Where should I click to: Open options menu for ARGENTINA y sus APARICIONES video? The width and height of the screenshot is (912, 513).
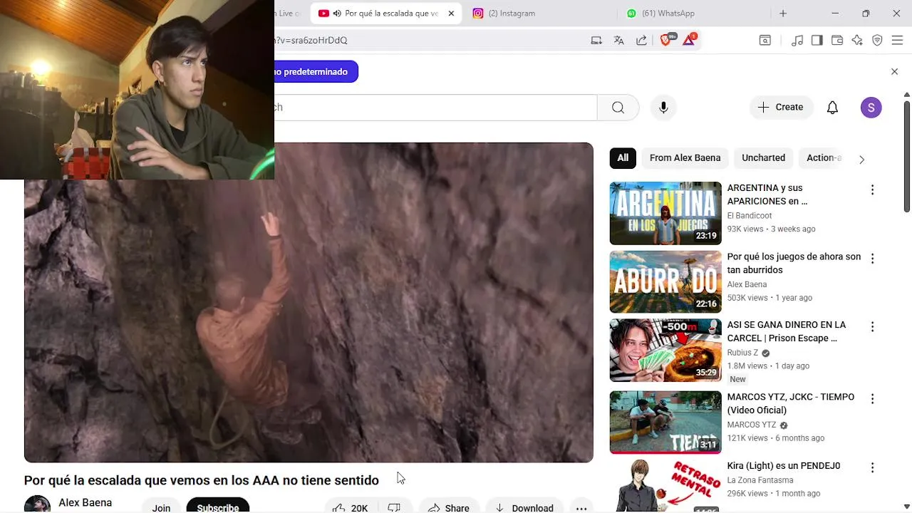point(872,190)
